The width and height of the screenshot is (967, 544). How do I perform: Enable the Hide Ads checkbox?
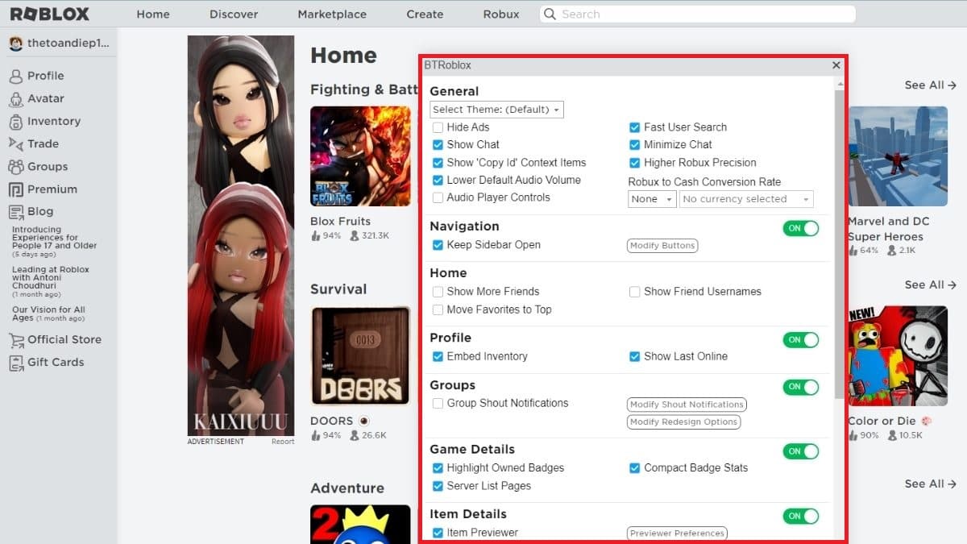tap(438, 127)
